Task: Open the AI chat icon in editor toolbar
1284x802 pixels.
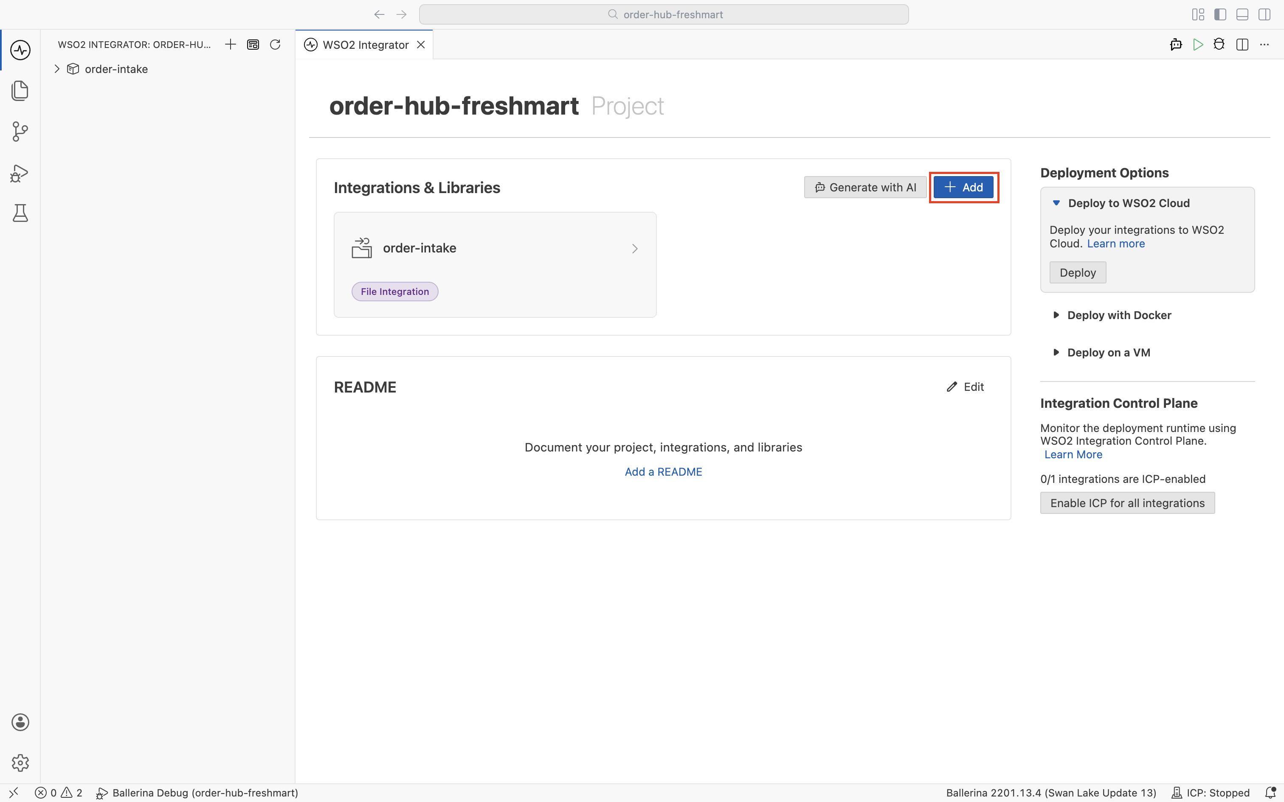Action: 1176,45
